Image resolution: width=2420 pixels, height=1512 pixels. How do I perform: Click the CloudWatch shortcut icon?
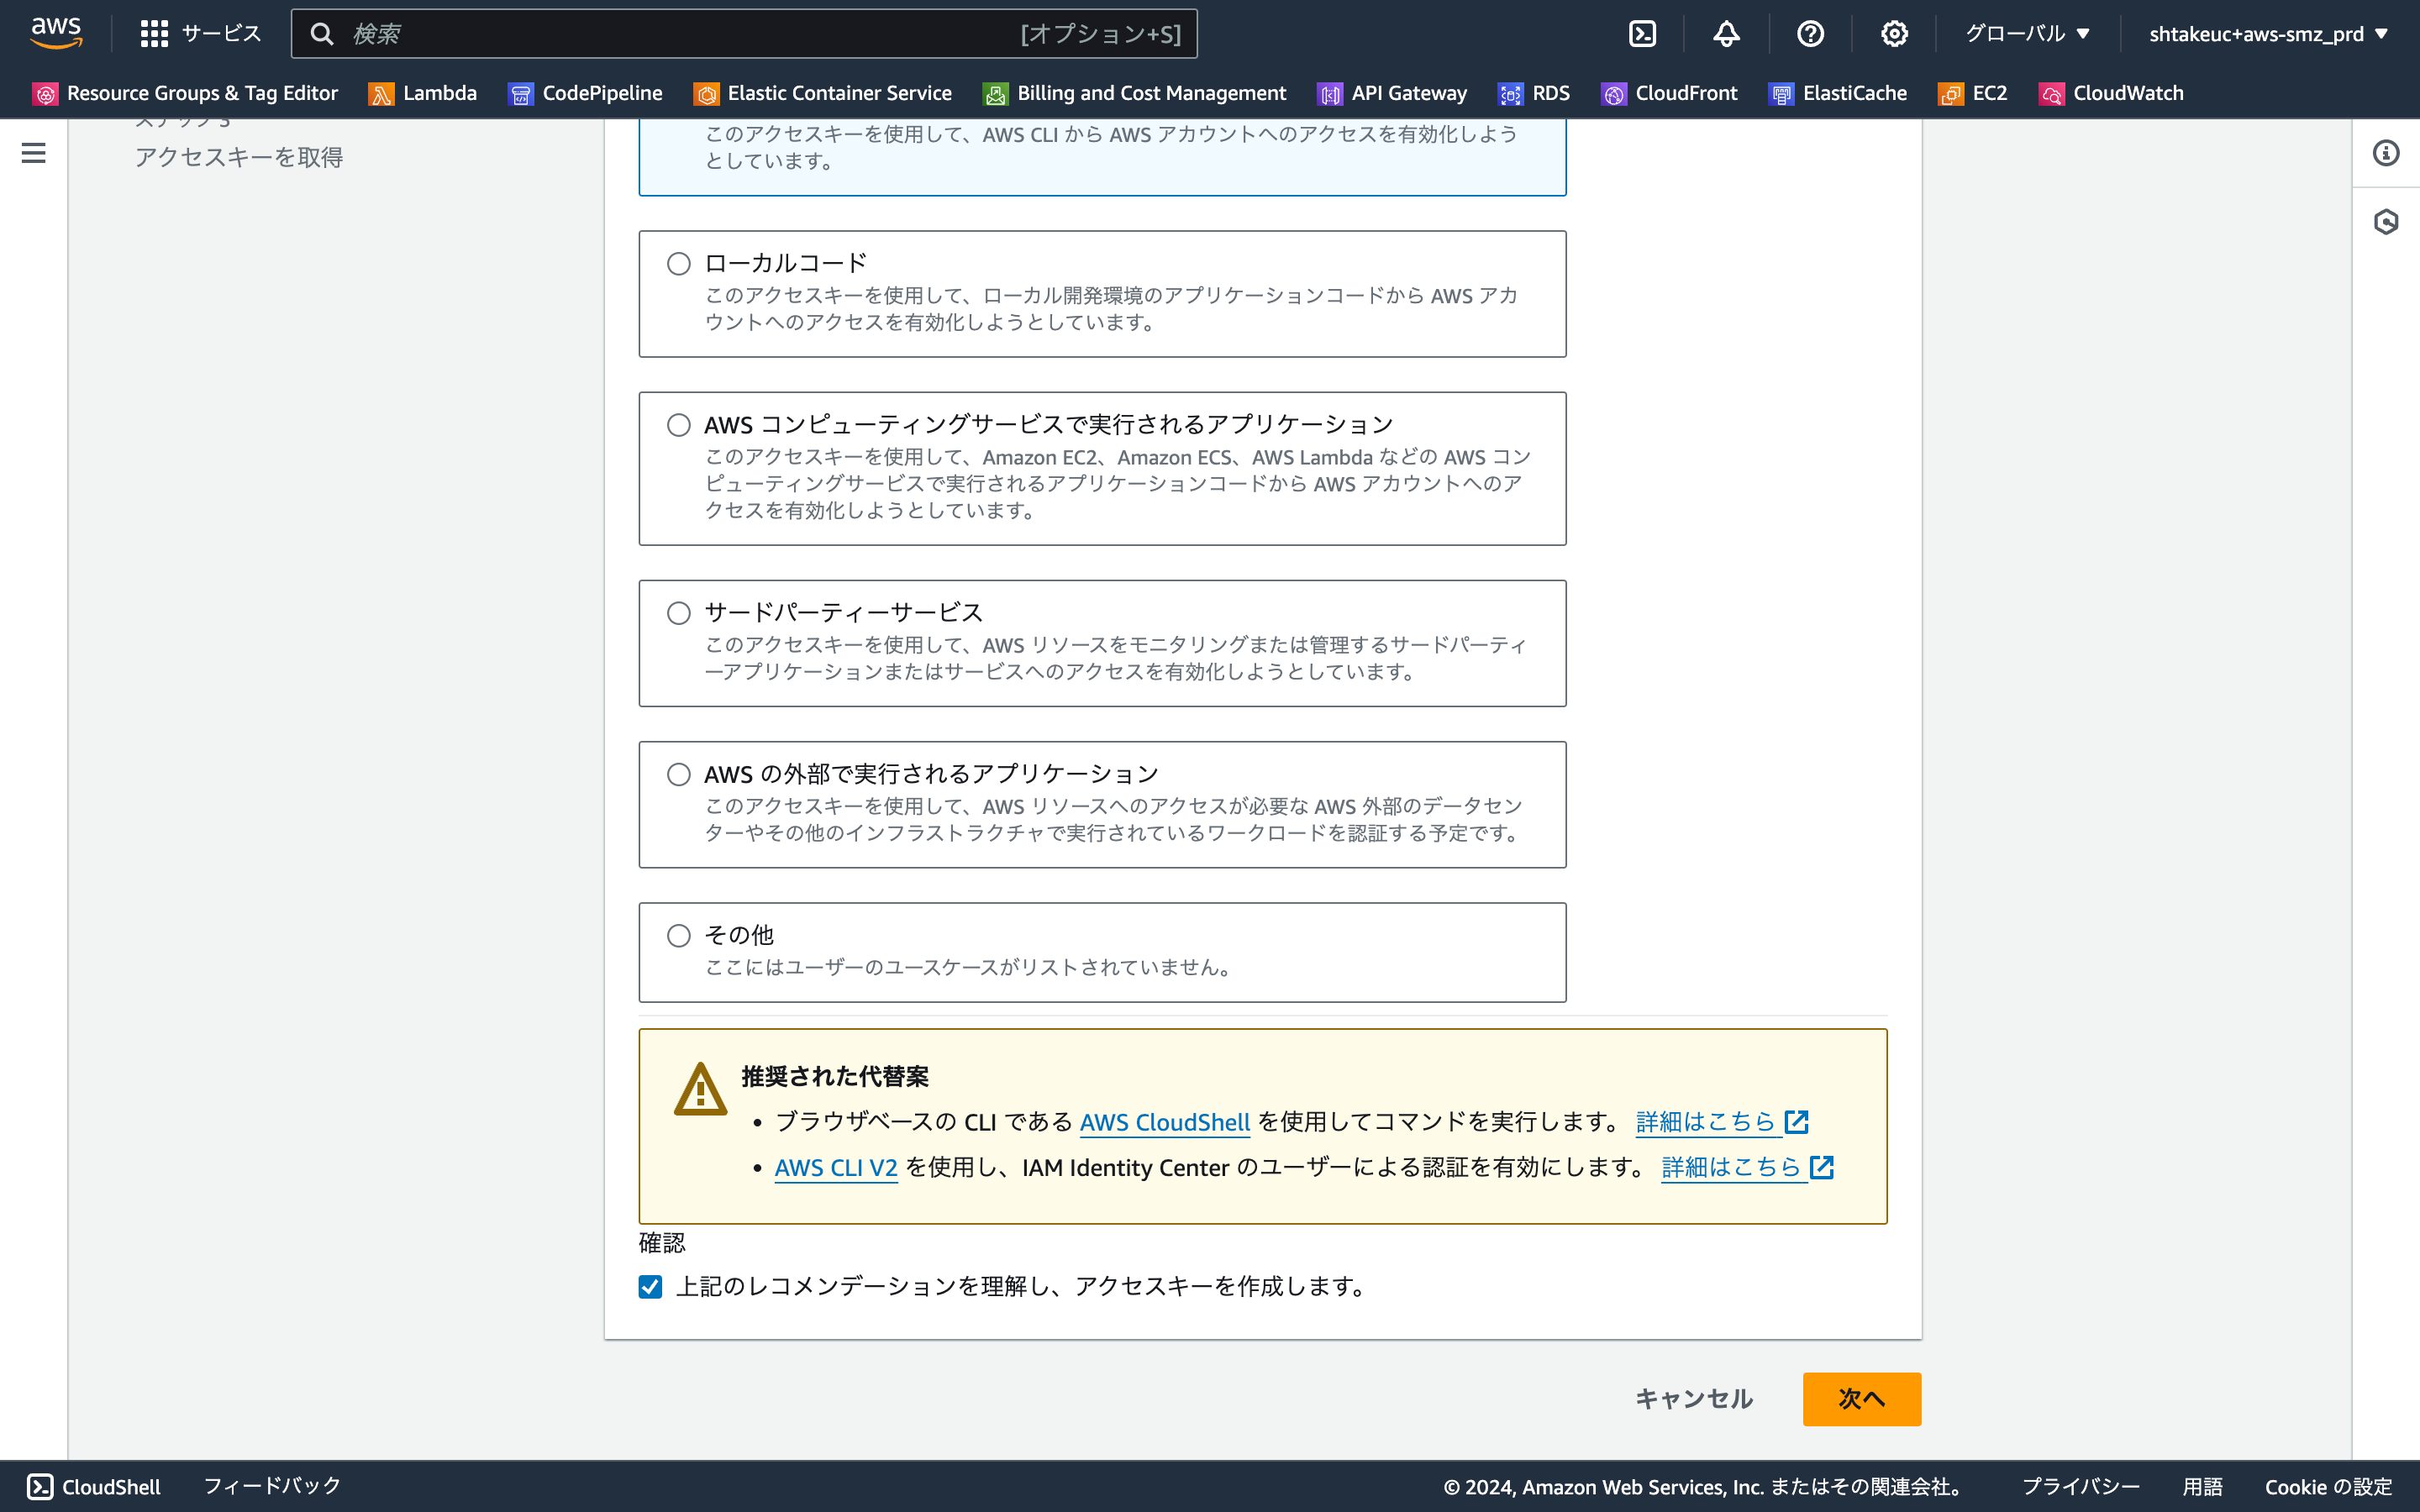click(x=2052, y=94)
